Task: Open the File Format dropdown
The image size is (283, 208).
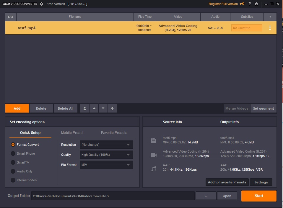Action: (x=106, y=165)
